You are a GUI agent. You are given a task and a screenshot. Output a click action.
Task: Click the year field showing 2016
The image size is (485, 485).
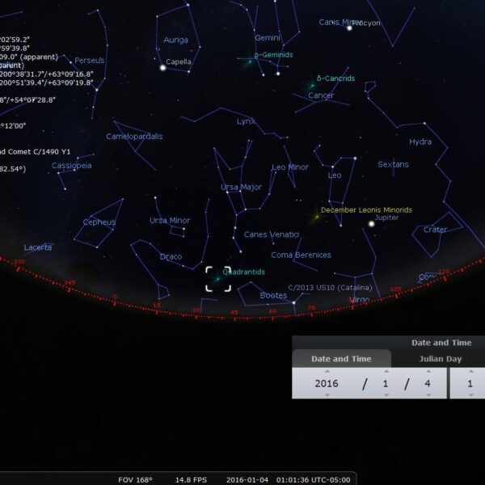coord(327,383)
